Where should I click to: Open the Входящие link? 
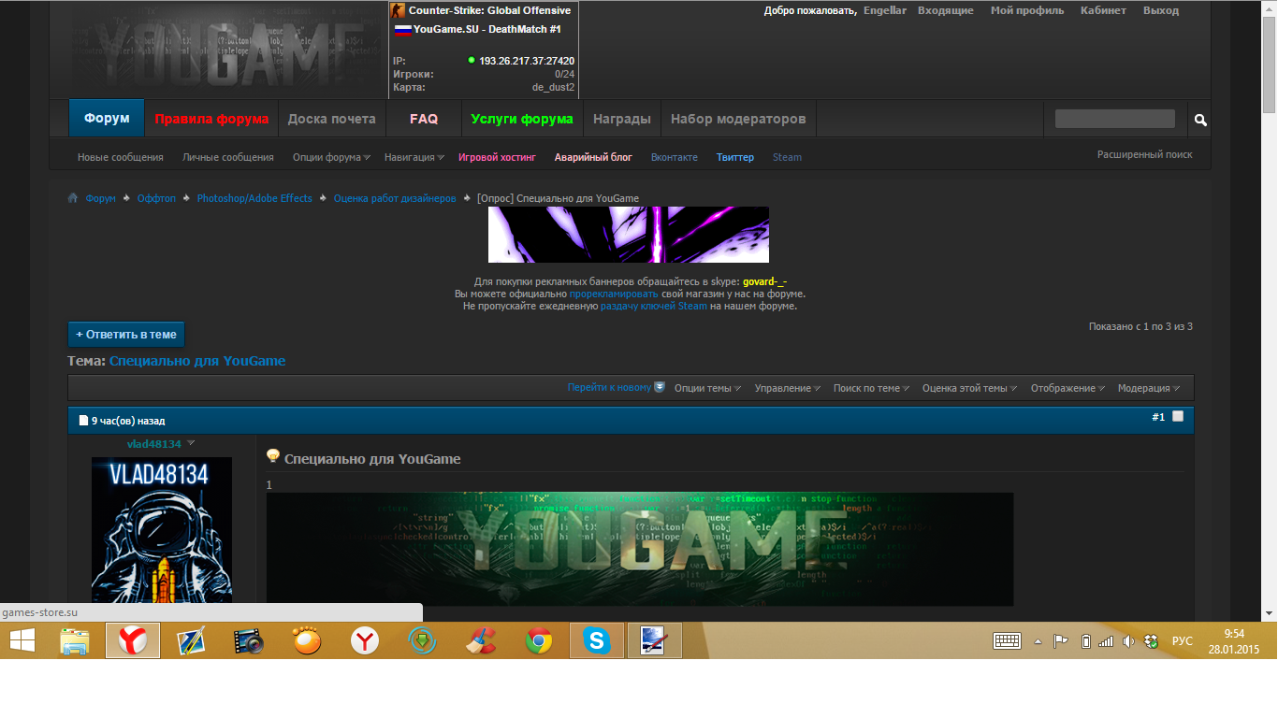tap(946, 10)
